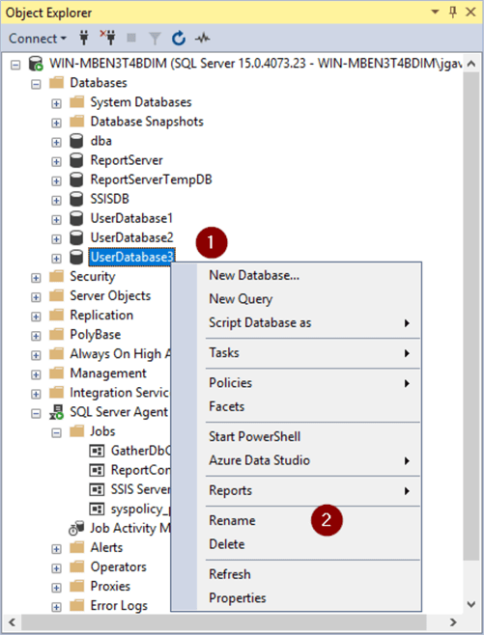Image resolution: width=484 pixels, height=635 pixels.
Task: Collapse the SQL Server Agent node
Action: [36, 413]
